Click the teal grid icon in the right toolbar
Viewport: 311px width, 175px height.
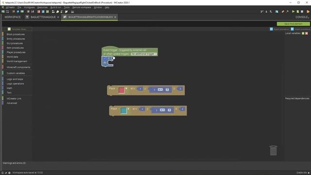coord(276,12)
